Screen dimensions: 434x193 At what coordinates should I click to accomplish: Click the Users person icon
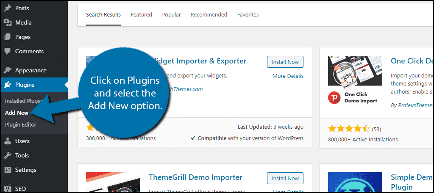(8, 141)
